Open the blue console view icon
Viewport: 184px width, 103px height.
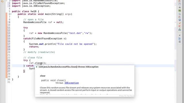pos(180,20)
